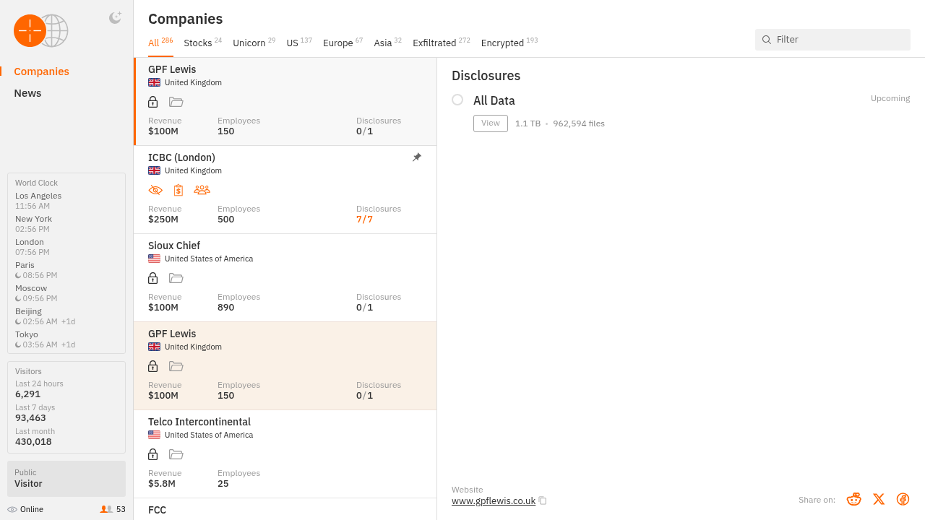This screenshot has width=925, height=520.
Task: Click the folder icon on Telco Intercontinental
Action: coord(176,454)
